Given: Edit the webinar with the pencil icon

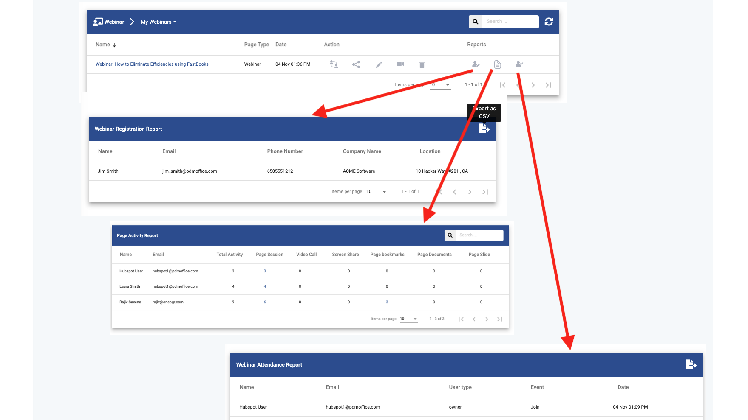Looking at the screenshot, I should (x=379, y=64).
